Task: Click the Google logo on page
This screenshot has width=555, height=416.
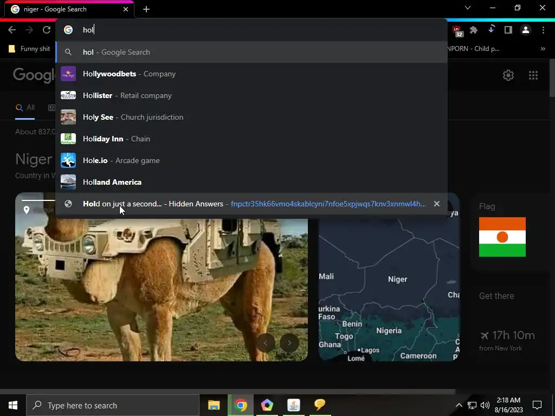Action: [x=34, y=75]
